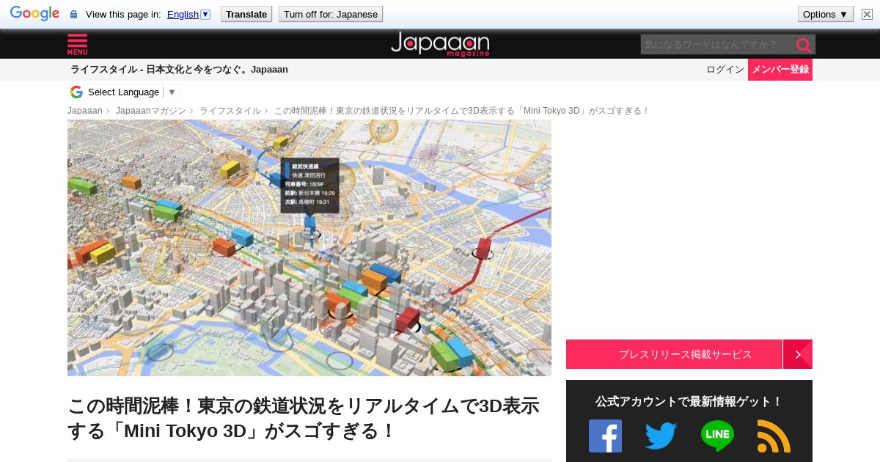Click the View this page in label
The width and height of the screenshot is (880, 462).
click(x=123, y=14)
